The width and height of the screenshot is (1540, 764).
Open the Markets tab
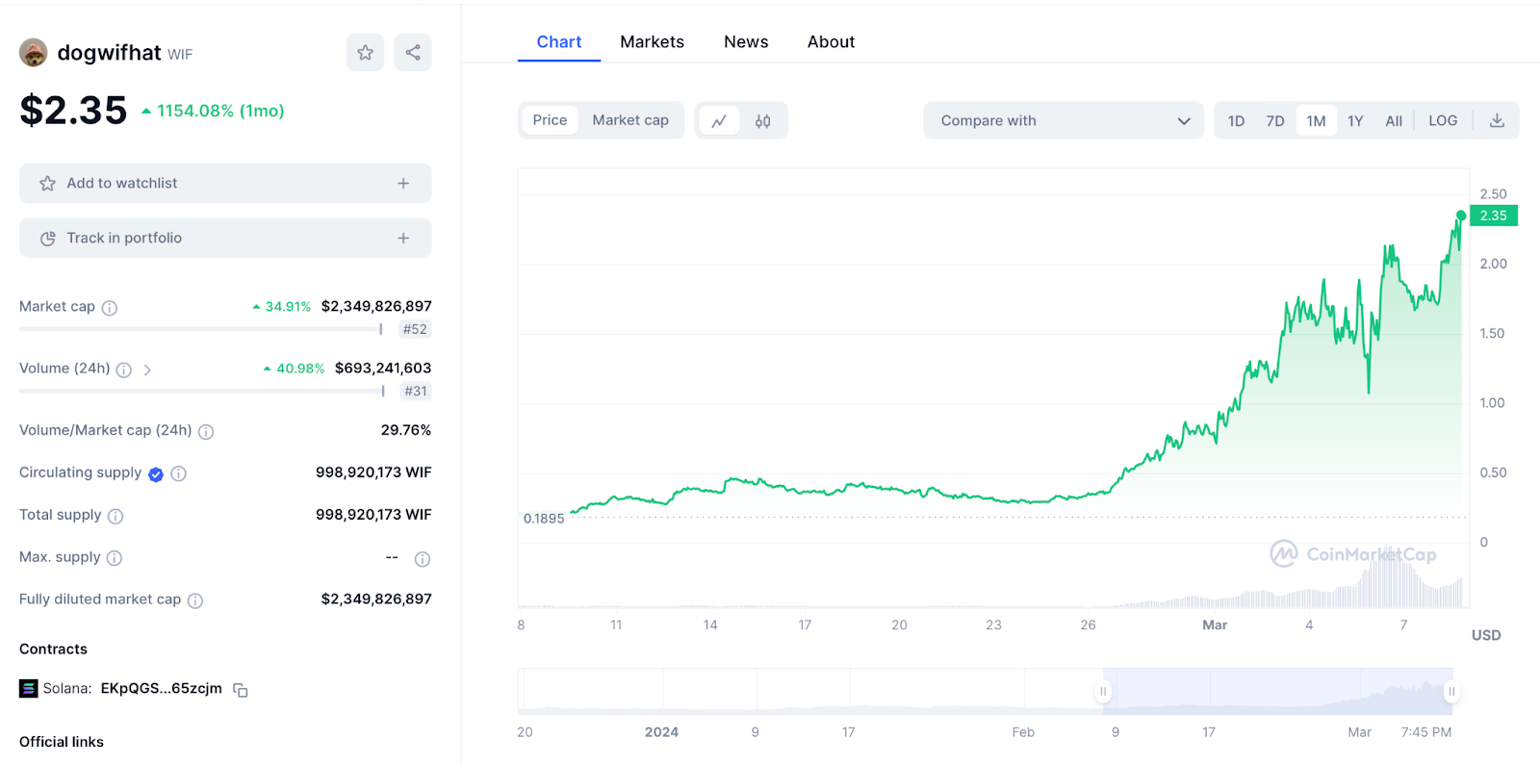[x=653, y=42]
